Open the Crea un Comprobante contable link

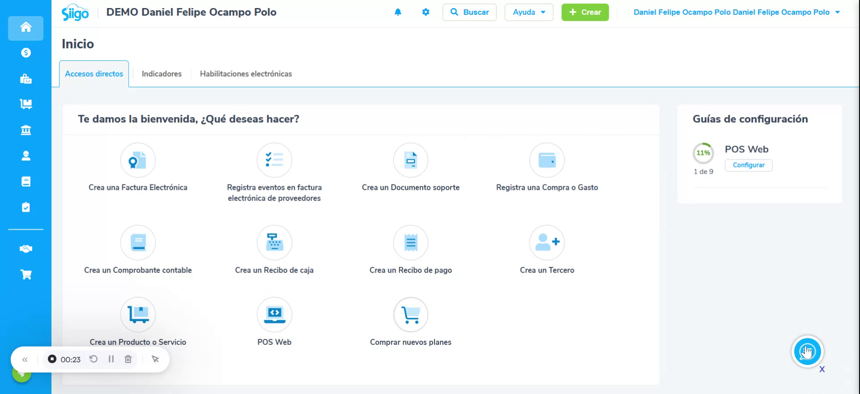click(x=138, y=270)
